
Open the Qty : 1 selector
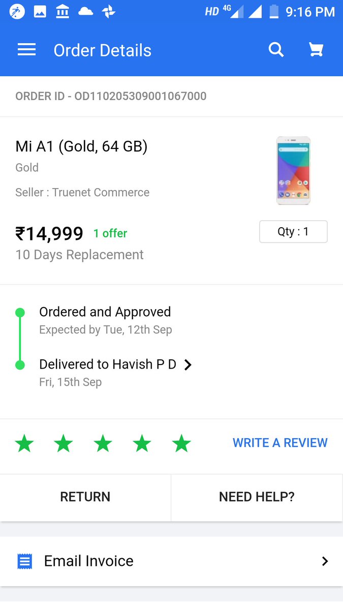[293, 232]
